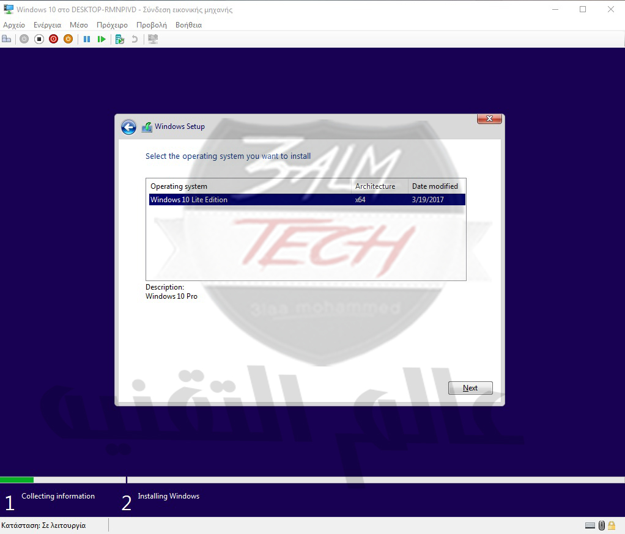The width and height of the screenshot is (625, 534).
Task: Open the Προβολή menu
Action: point(152,24)
